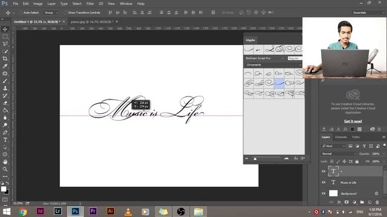
Task: Select the highlighted blue glyph cell
Action: [279, 83]
